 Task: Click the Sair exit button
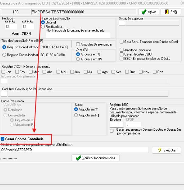click(x=171, y=12)
